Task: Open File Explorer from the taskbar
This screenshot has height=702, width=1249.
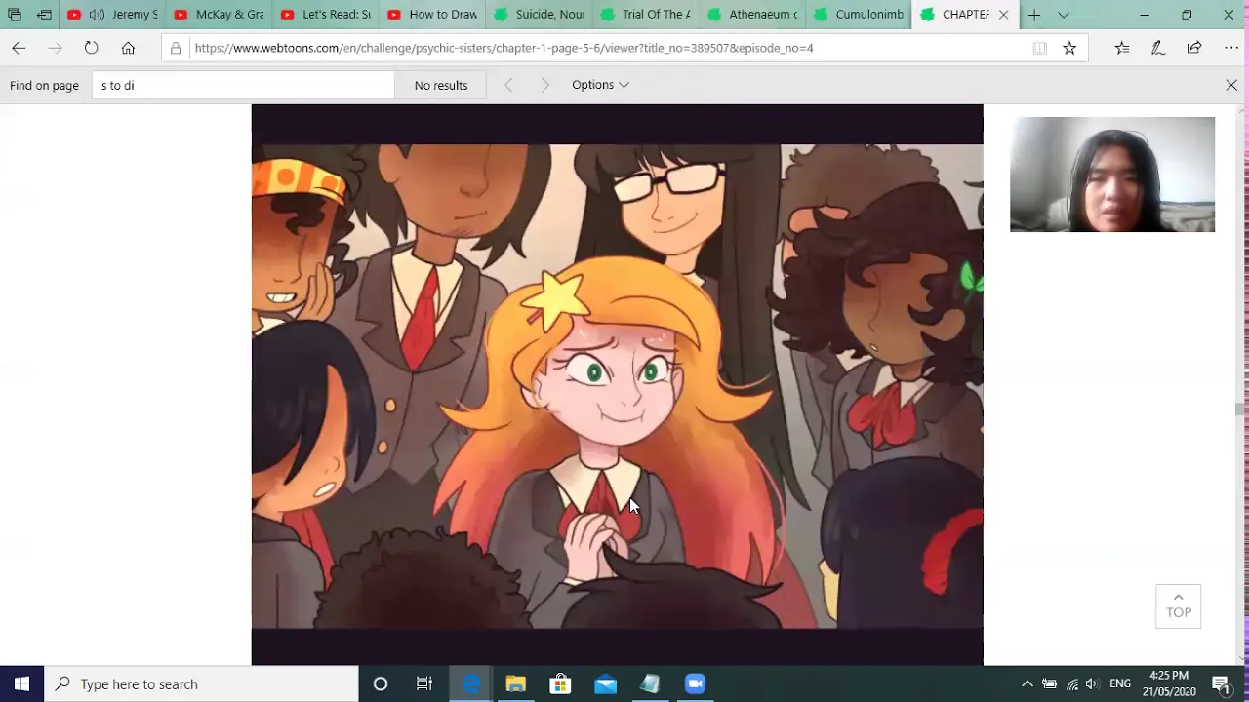Action: [515, 683]
